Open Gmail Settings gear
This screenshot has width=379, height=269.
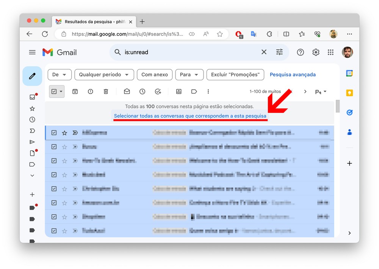[x=316, y=52]
